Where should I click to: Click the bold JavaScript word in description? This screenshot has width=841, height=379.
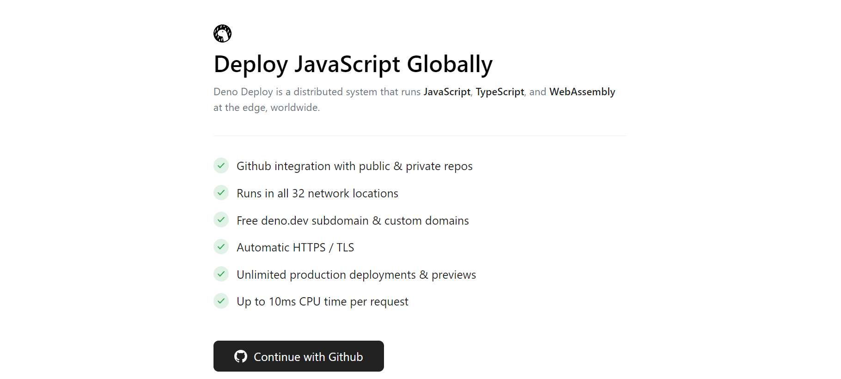[447, 92]
